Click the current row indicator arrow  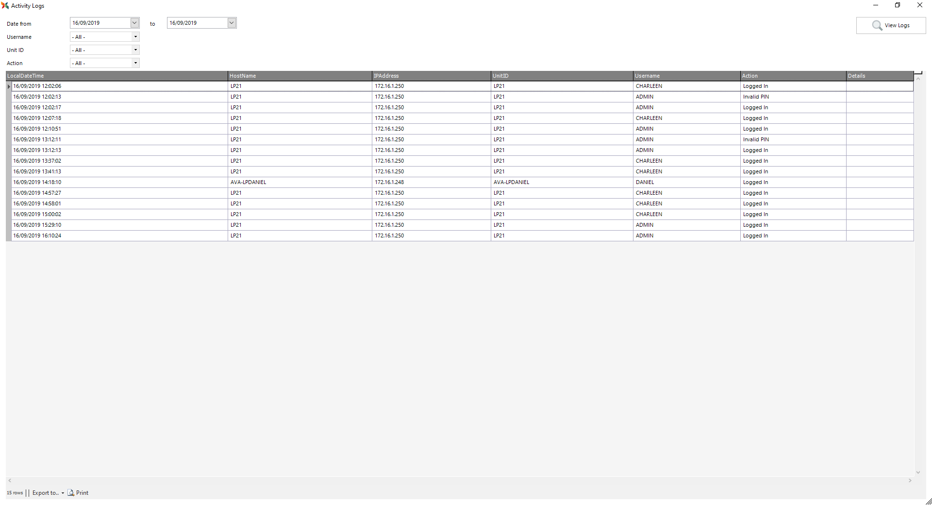click(x=9, y=86)
